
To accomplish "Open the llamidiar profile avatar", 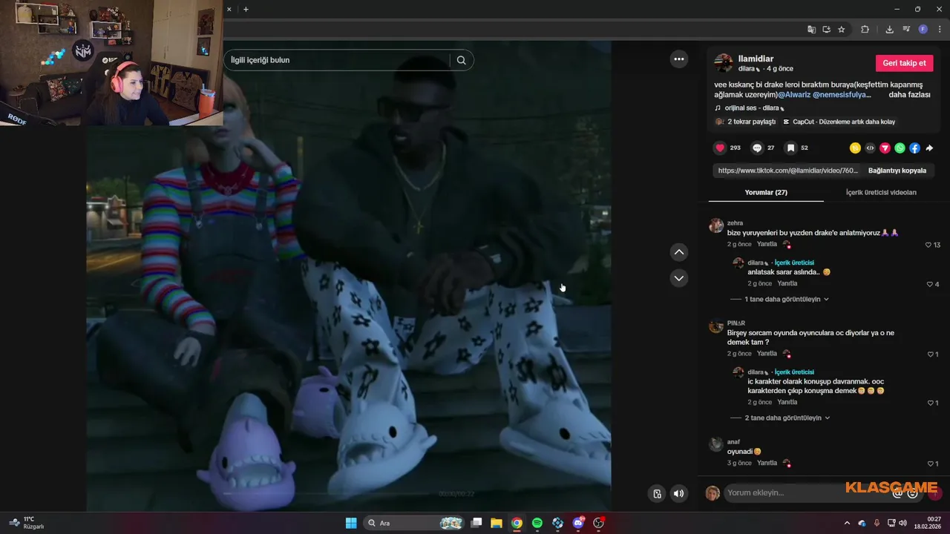I will click(x=724, y=63).
